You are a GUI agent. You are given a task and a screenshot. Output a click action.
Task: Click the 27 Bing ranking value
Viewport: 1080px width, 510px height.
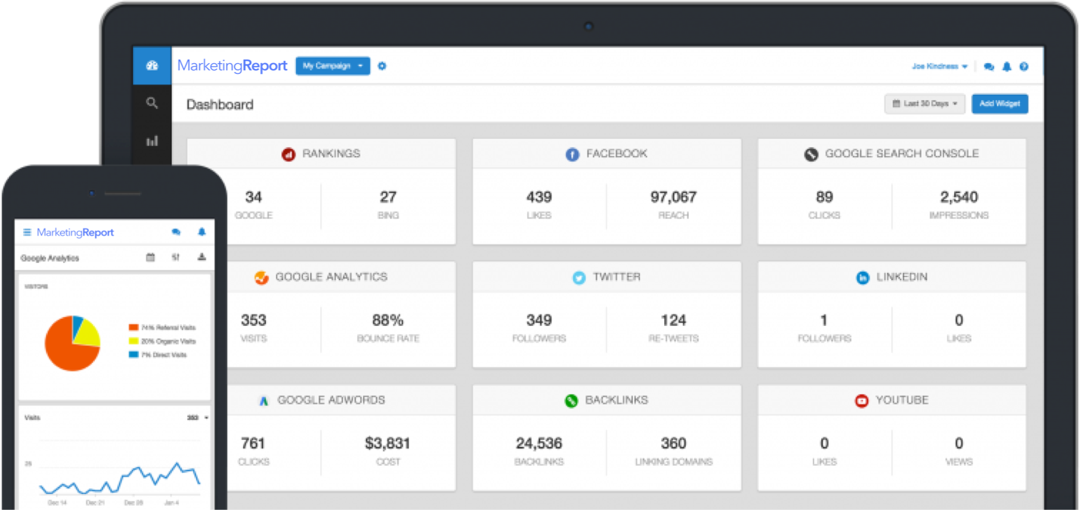click(388, 197)
